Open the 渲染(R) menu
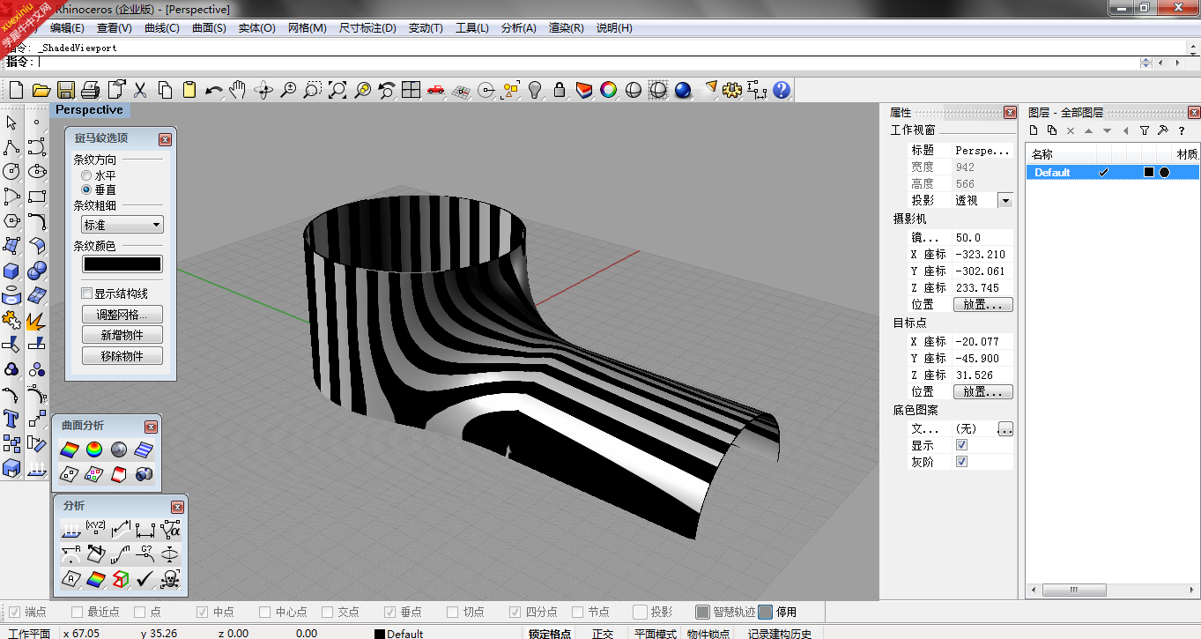The height and width of the screenshot is (639, 1201). click(x=567, y=28)
